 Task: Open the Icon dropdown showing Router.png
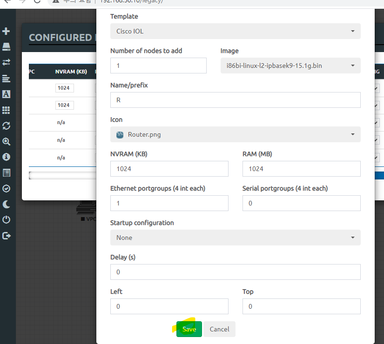coord(236,134)
